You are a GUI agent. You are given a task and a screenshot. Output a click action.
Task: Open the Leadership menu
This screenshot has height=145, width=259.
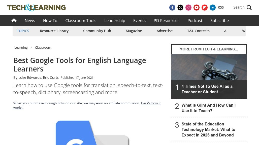[115, 21]
